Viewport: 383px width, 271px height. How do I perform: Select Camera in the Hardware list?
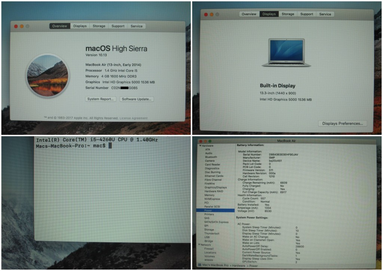coord(209,161)
